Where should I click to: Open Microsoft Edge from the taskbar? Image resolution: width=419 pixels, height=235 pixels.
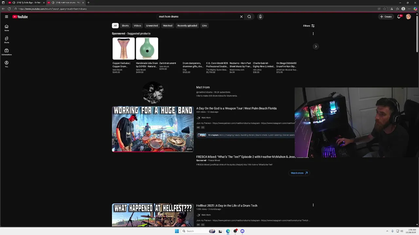228,231
